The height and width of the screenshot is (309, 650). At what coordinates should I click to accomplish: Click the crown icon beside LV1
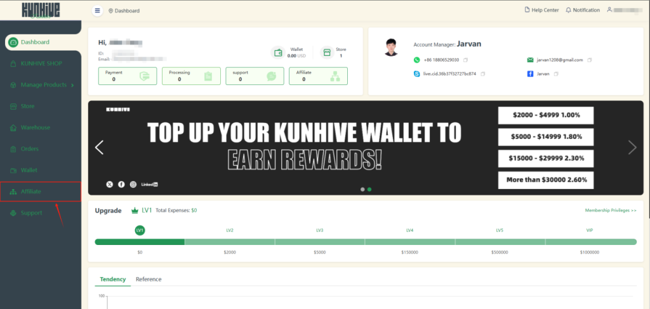tap(135, 211)
